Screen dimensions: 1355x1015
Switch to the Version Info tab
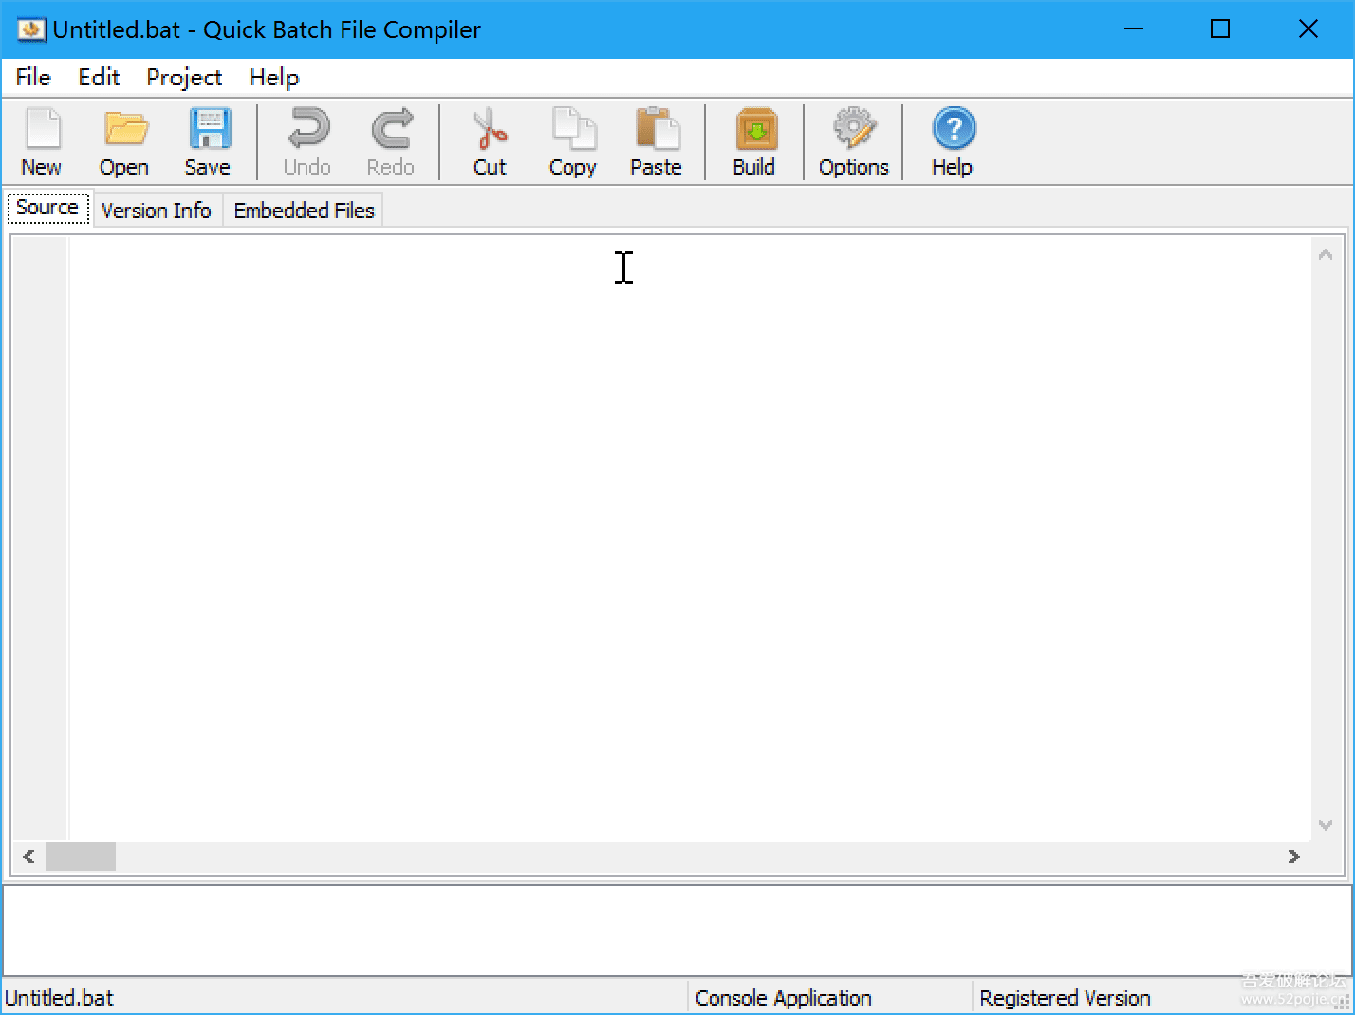pyautogui.click(x=157, y=211)
